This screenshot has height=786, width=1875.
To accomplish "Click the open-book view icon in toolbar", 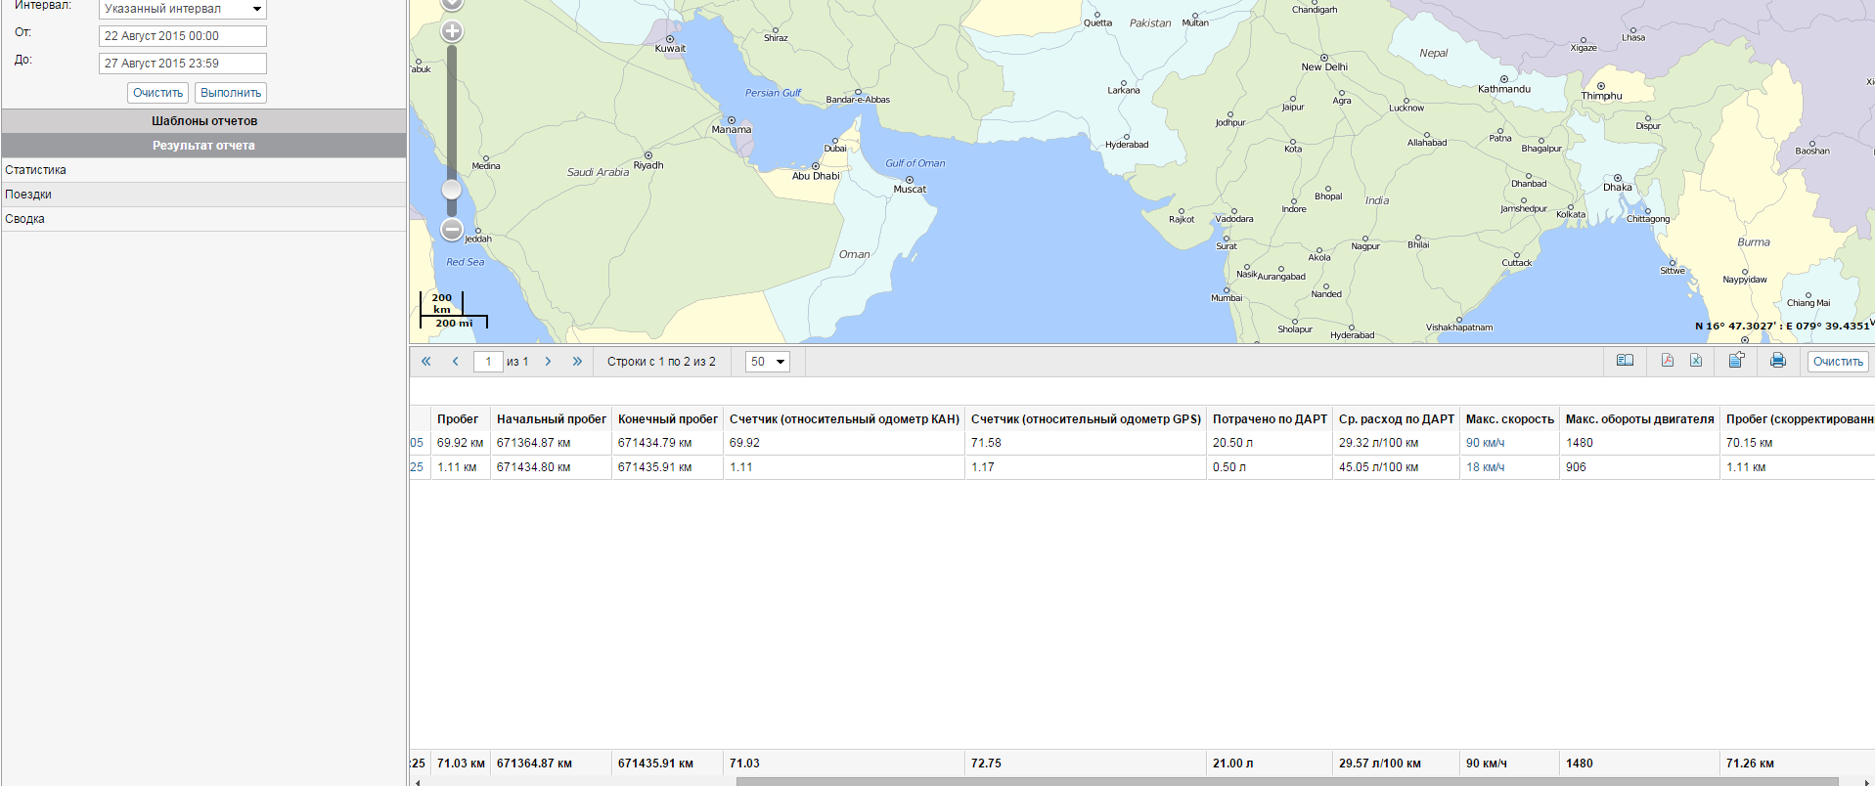I will coord(1625,361).
